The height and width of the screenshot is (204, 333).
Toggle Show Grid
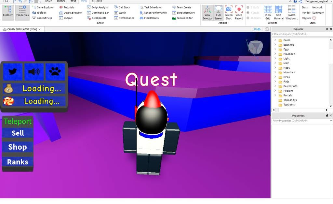pos(268,13)
